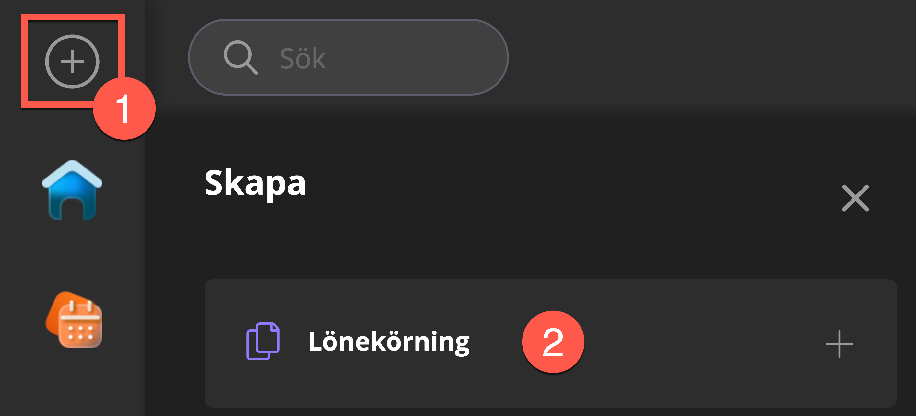Click the red badge numbered 1
The image size is (916, 416).
pyautogui.click(x=124, y=109)
